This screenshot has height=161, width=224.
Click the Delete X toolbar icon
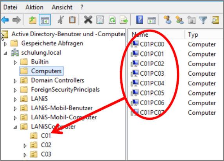tap(88, 20)
